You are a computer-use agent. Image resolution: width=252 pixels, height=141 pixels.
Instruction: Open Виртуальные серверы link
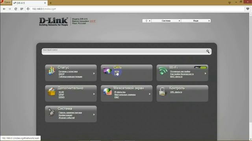[125, 95]
